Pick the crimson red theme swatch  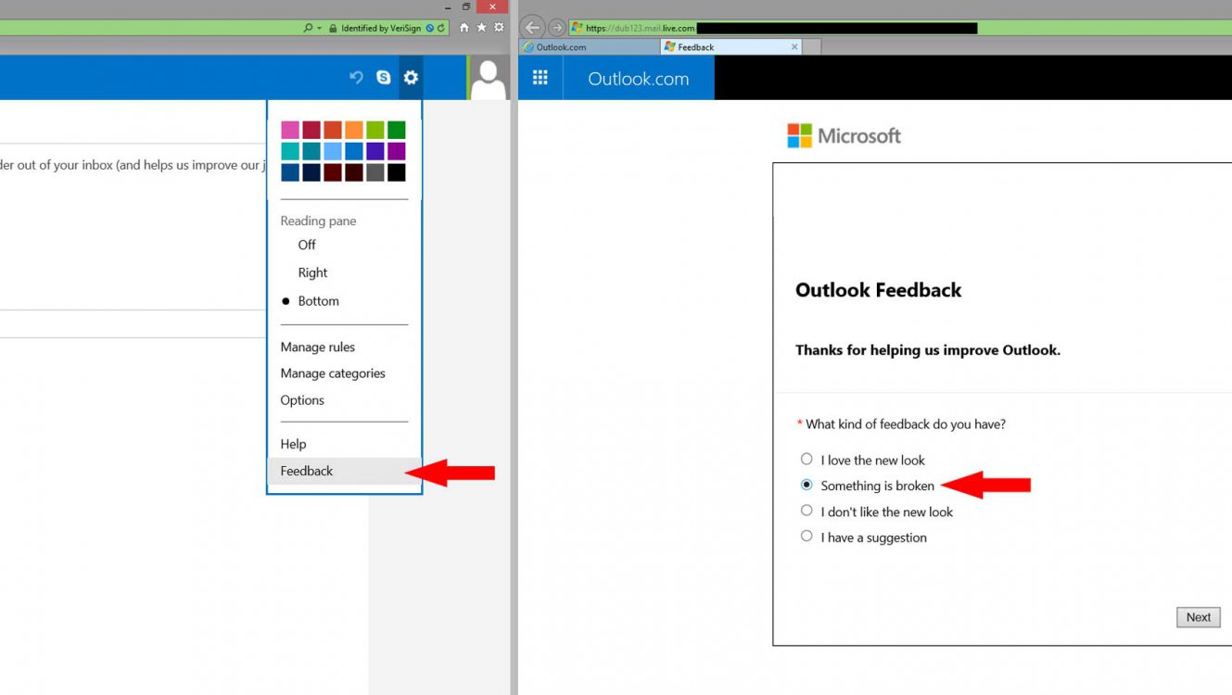(311, 130)
